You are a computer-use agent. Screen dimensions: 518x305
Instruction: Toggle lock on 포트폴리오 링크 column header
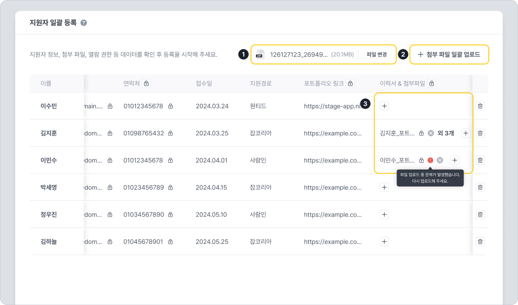click(350, 83)
